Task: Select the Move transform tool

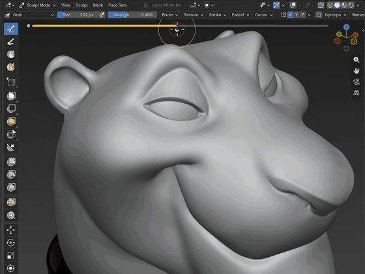Action: pos(11,230)
